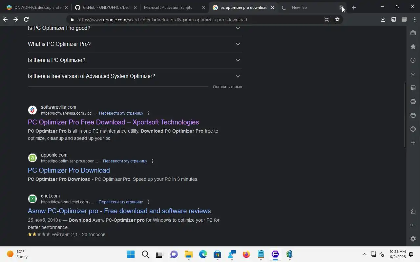
Task: Expand 'free version of Advanced System Optimizer' question
Action: [135, 76]
